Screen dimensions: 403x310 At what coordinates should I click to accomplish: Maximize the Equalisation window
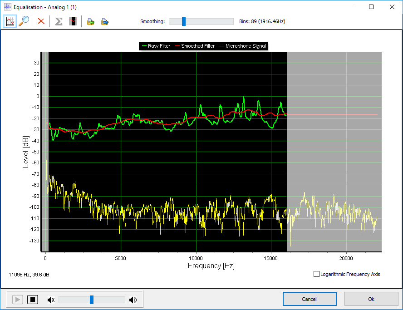(x=371, y=7)
